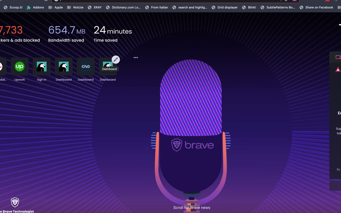Viewport: 341px width, 213px height.
Task: Open the Scoop.it! bookmark
Action: (13, 7)
